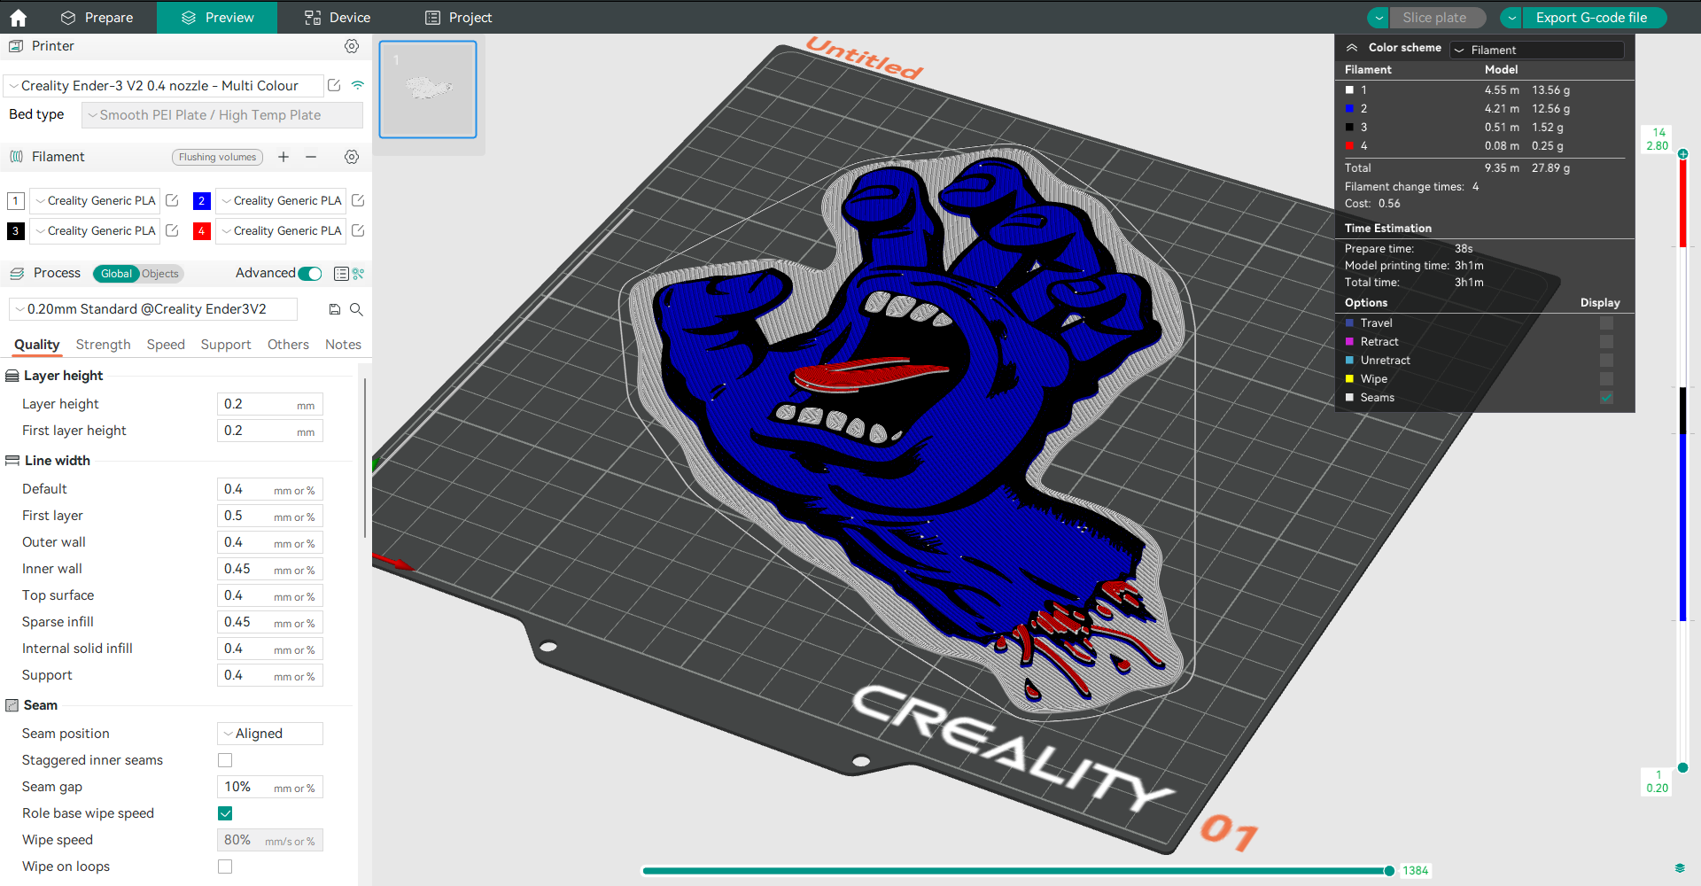Edit filament 4 preset

tap(358, 230)
